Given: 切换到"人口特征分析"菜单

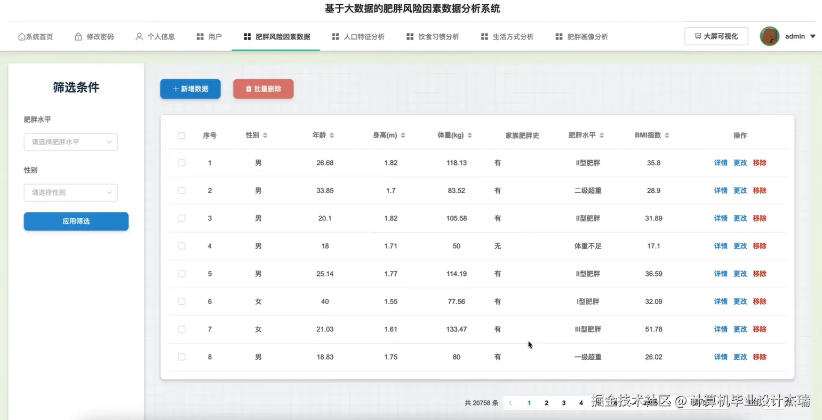Looking at the screenshot, I should tap(364, 36).
